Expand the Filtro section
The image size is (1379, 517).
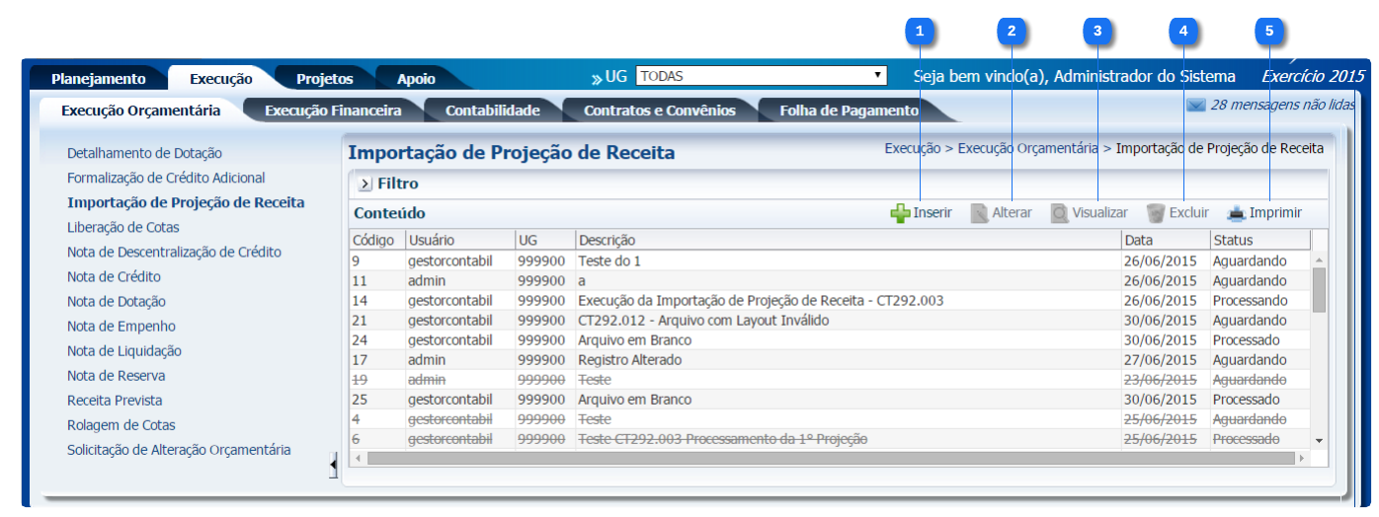coord(364,184)
